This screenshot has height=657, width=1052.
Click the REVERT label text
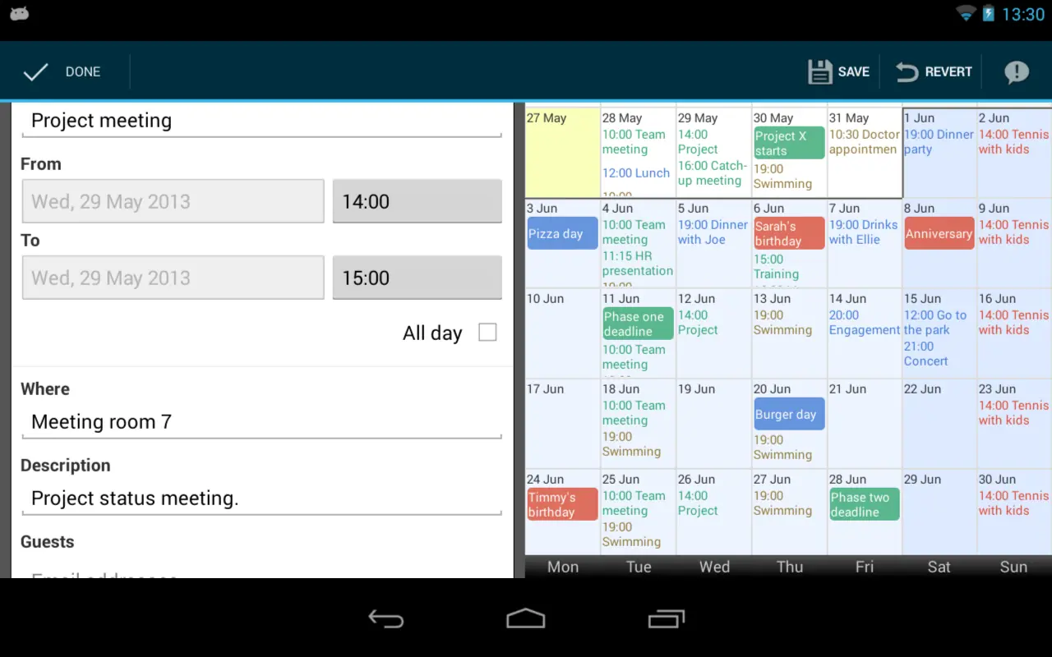click(x=948, y=72)
